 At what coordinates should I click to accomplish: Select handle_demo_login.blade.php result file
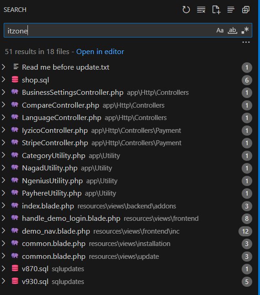pos(71,219)
